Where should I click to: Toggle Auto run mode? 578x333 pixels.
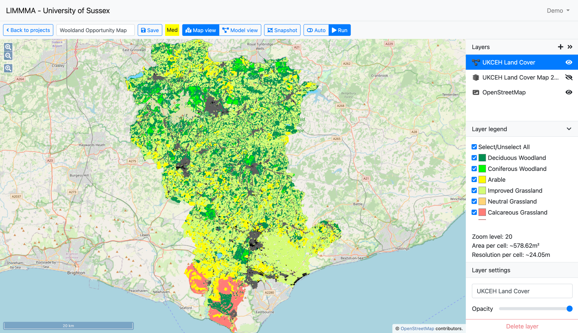pos(316,30)
